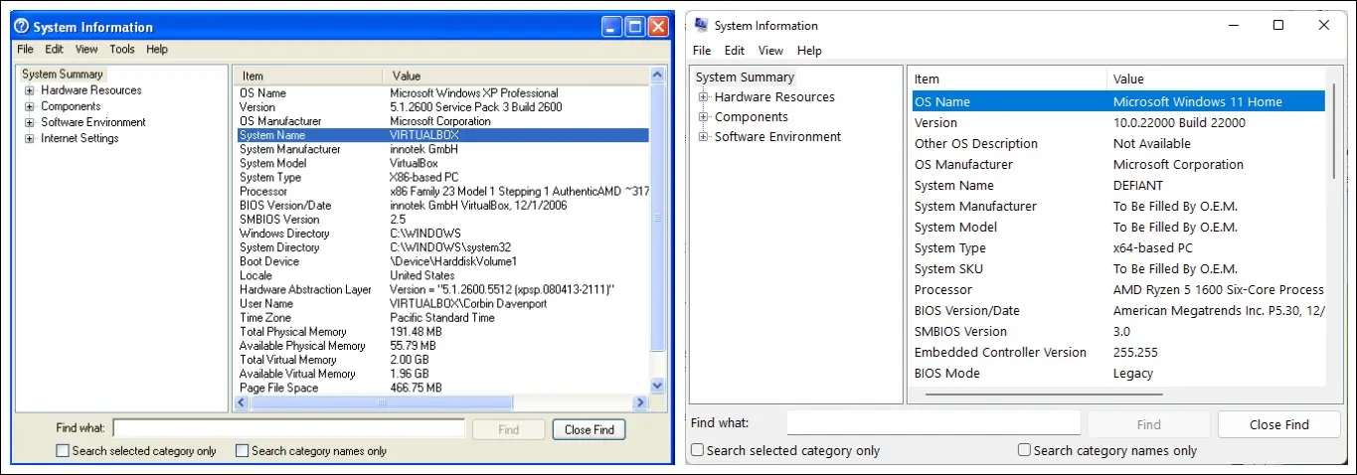Select 'System SKU' row

(1118, 268)
